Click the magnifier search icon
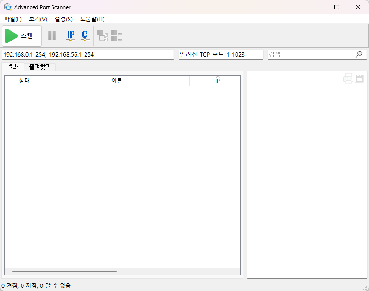The height and width of the screenshot is (291, 369). pyautogui.click(x=359, y=54)
